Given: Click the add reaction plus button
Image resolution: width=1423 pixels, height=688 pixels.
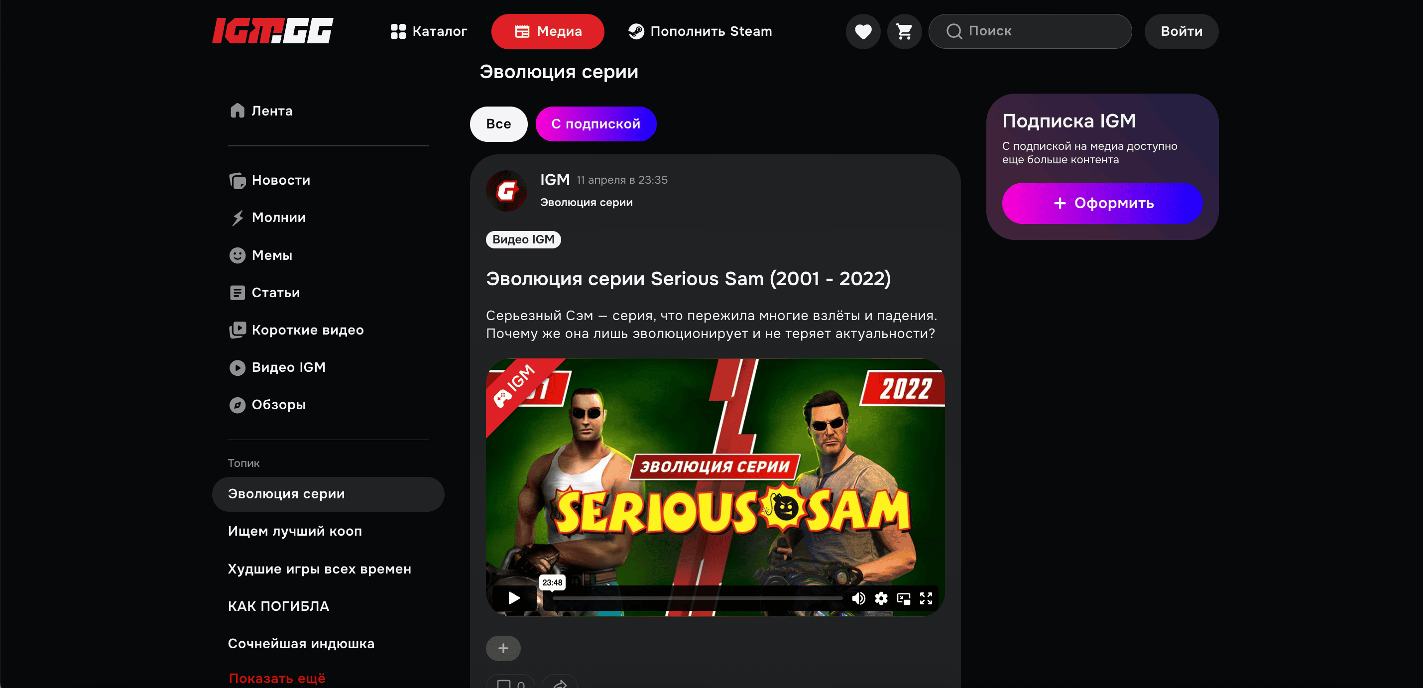Looking at the screenshot, I should [503, 649].
